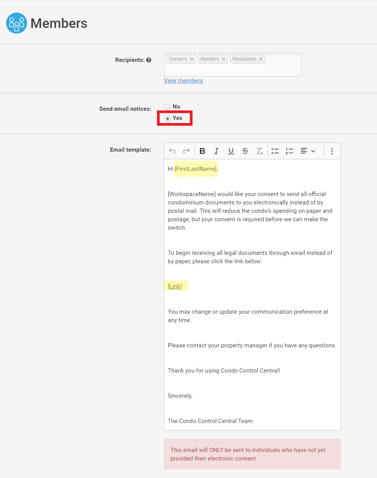The width and height of the screenshot is (377, 478).
Task: Apply Bold formatting in the email editor
Action: (202, 151)
